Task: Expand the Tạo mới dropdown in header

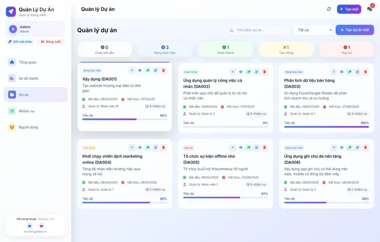Action: [x=349, y=9]
